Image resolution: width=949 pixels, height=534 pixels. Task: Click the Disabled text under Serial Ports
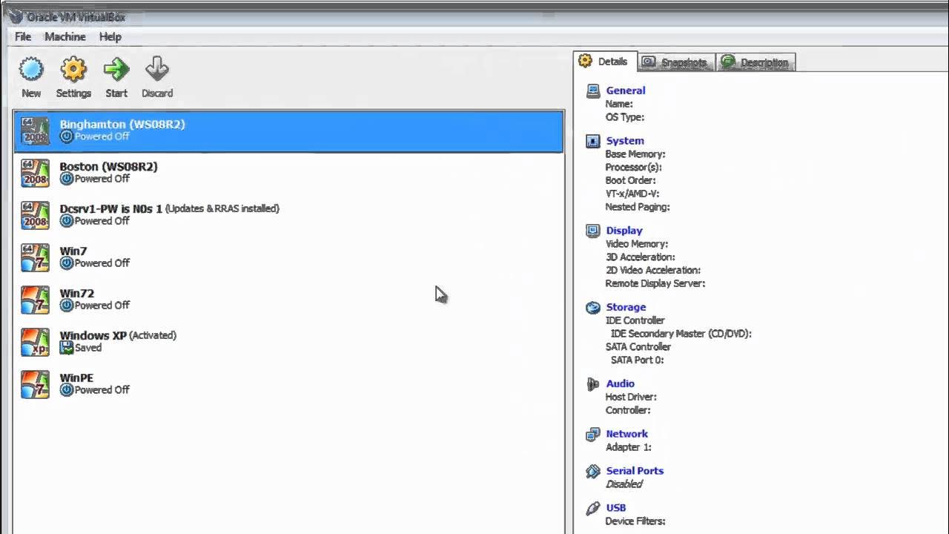pyautogui.click(x=624, y=484)
